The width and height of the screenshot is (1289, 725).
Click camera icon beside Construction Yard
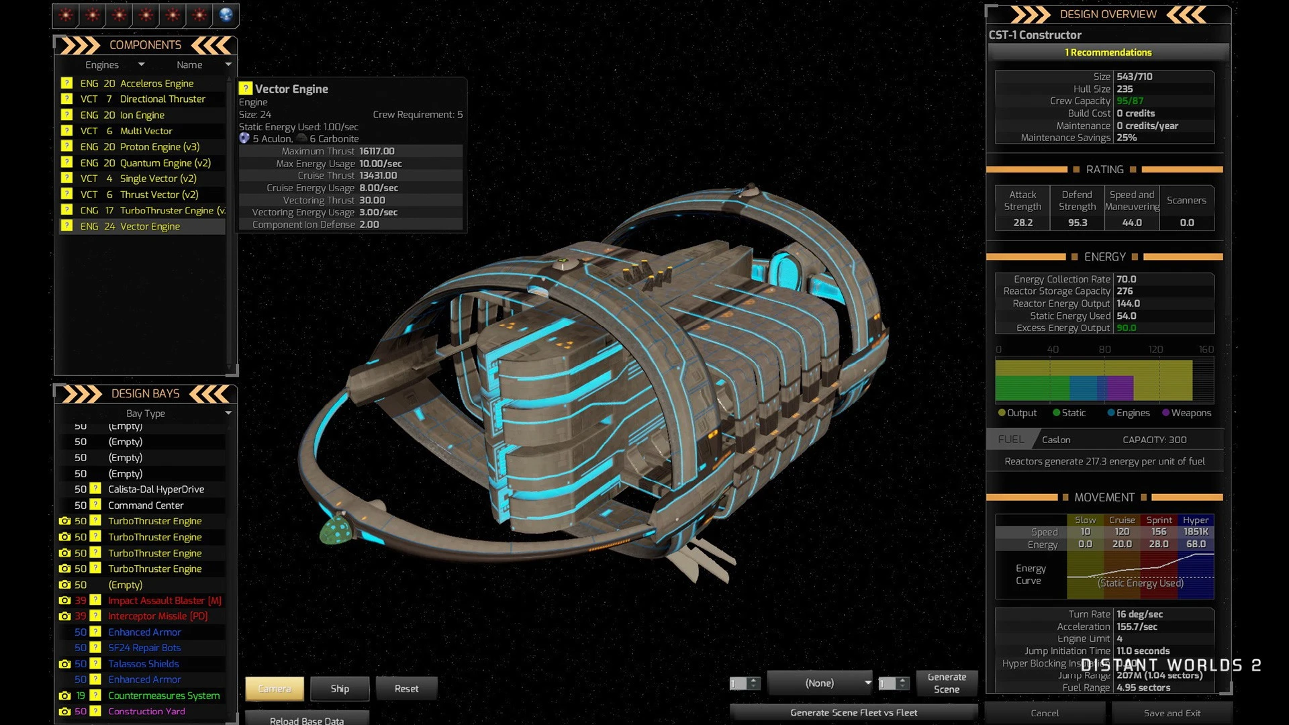click(64, 712)
